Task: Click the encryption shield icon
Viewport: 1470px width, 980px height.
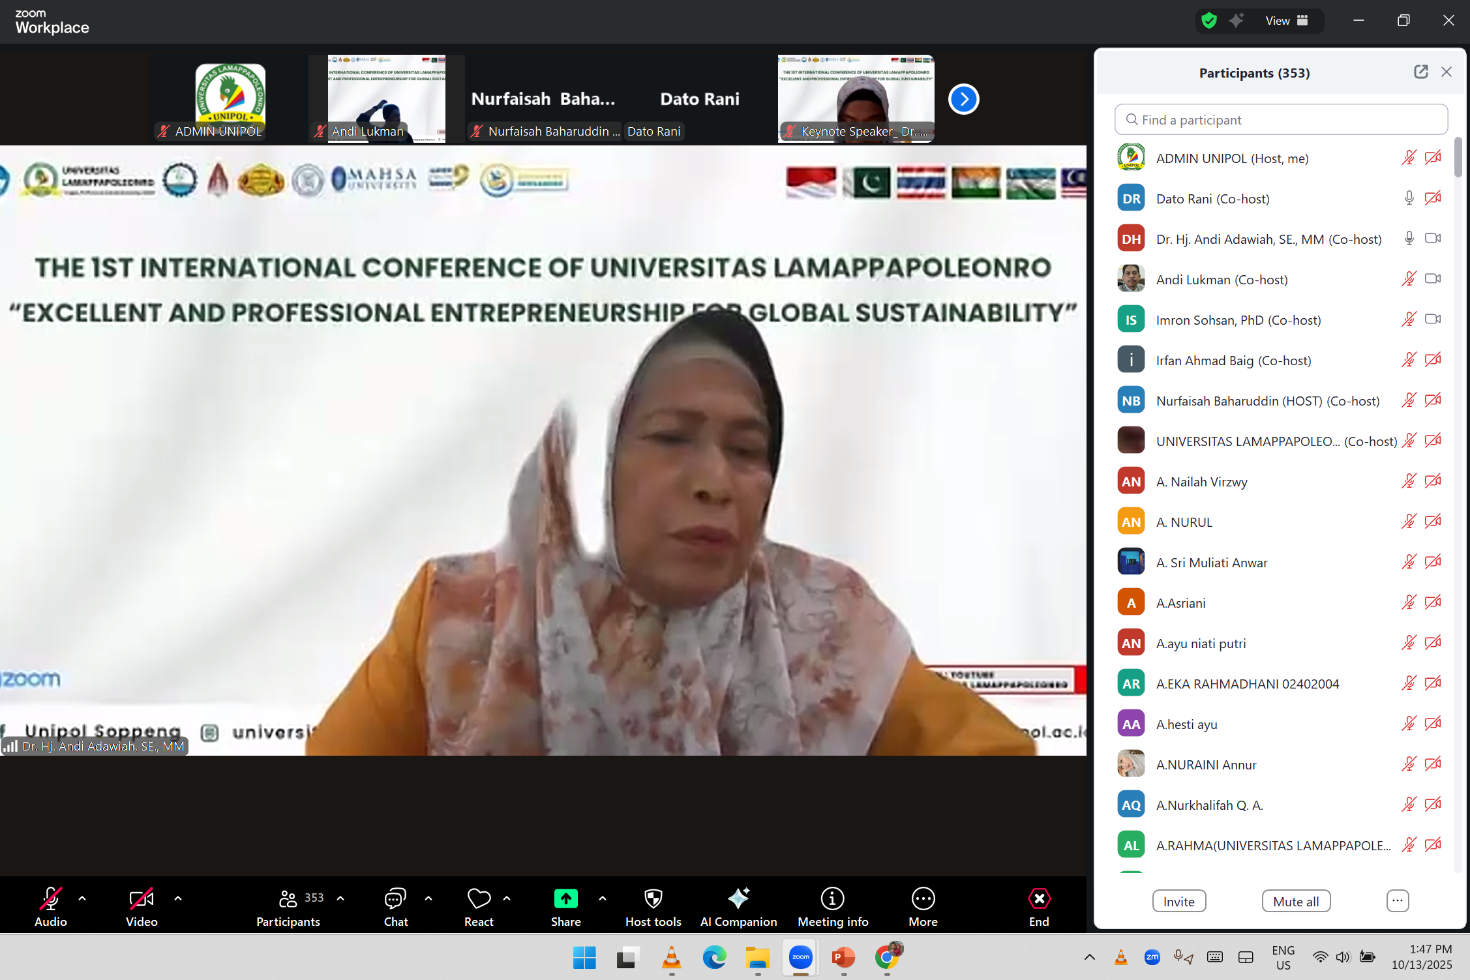Action: click(1208, 21)
